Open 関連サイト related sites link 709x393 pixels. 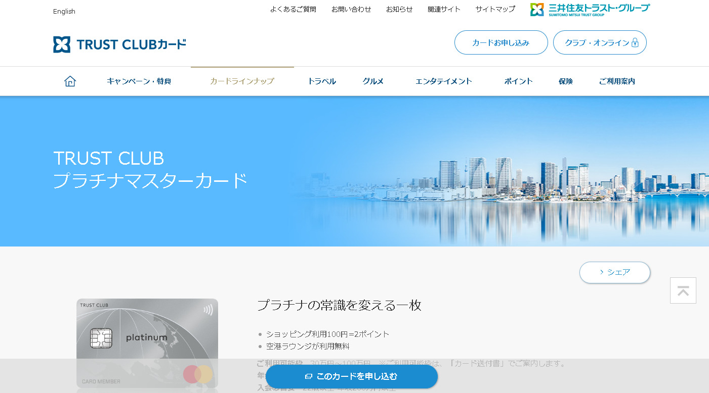point(444,9)
